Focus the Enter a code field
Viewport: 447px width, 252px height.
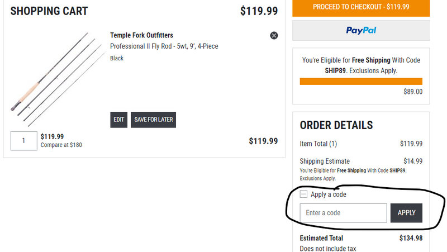pos(343,213)
